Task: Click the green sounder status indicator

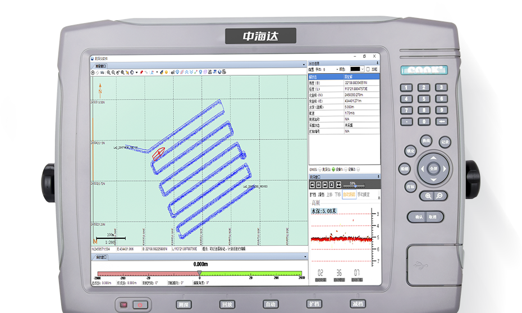Action: click(333, 169)
